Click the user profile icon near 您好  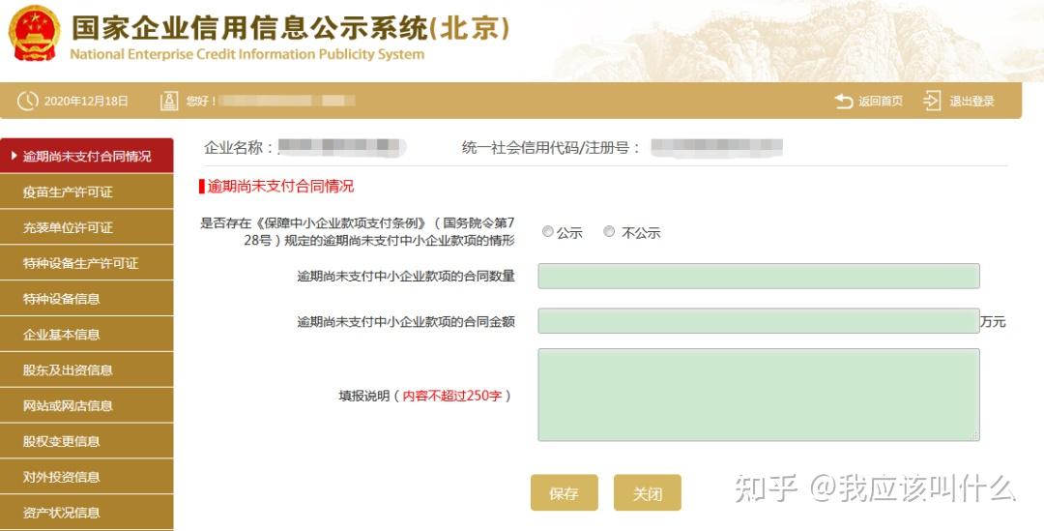point(169,102)
